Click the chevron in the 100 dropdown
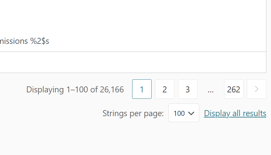The width and height of the screenshot is (271, 155). pos(191,113)
